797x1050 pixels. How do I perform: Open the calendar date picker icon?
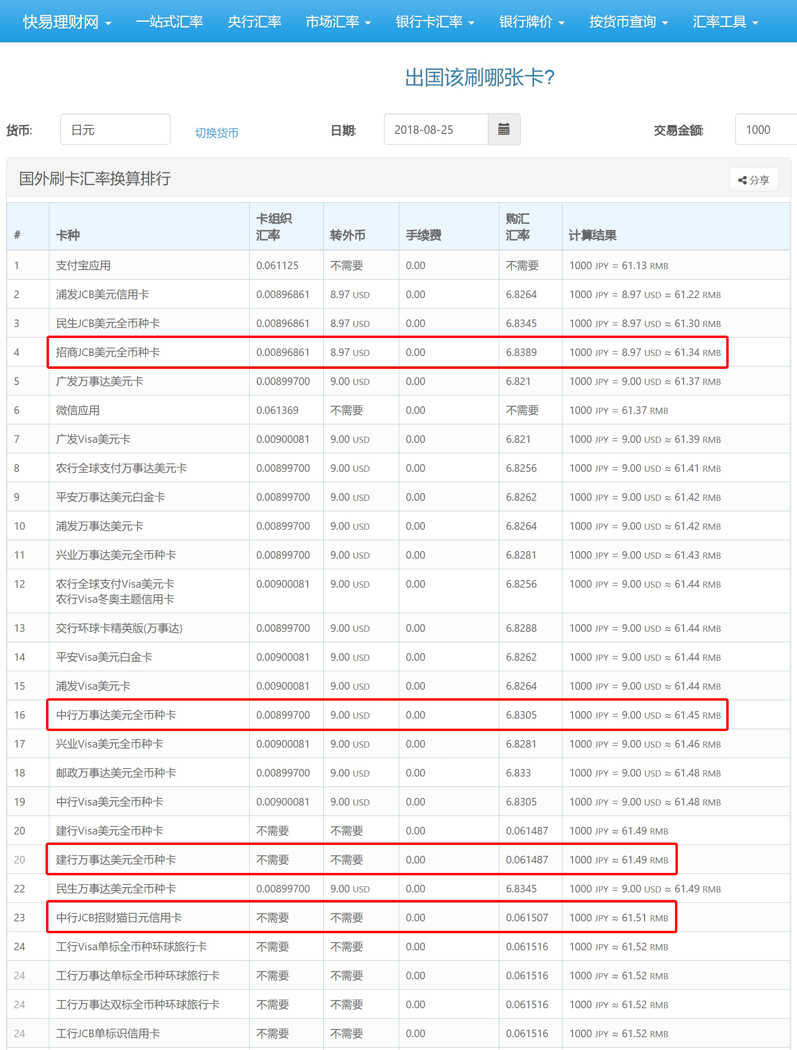504,129
